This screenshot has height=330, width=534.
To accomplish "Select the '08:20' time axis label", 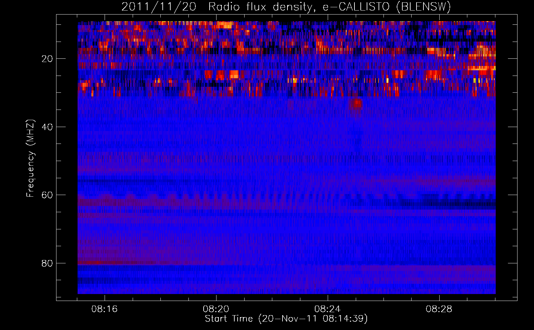I will 216,309.
